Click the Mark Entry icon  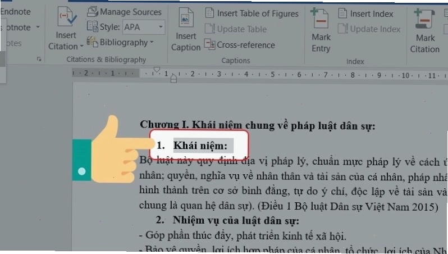(x=320, y=18)
